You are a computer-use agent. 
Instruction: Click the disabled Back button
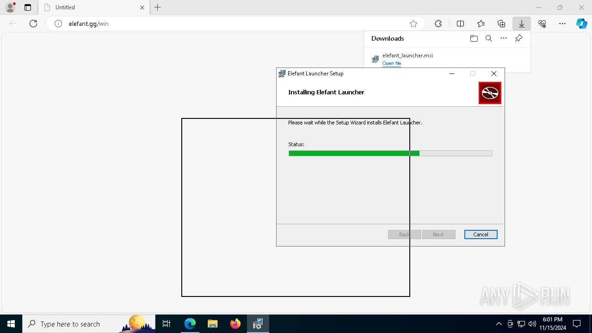pyautogui.click(x=404, y=234)
